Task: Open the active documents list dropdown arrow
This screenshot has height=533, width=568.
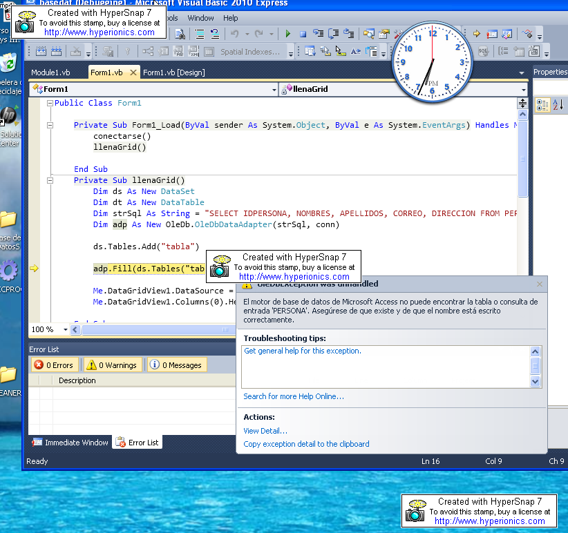Action: [522, 72]
